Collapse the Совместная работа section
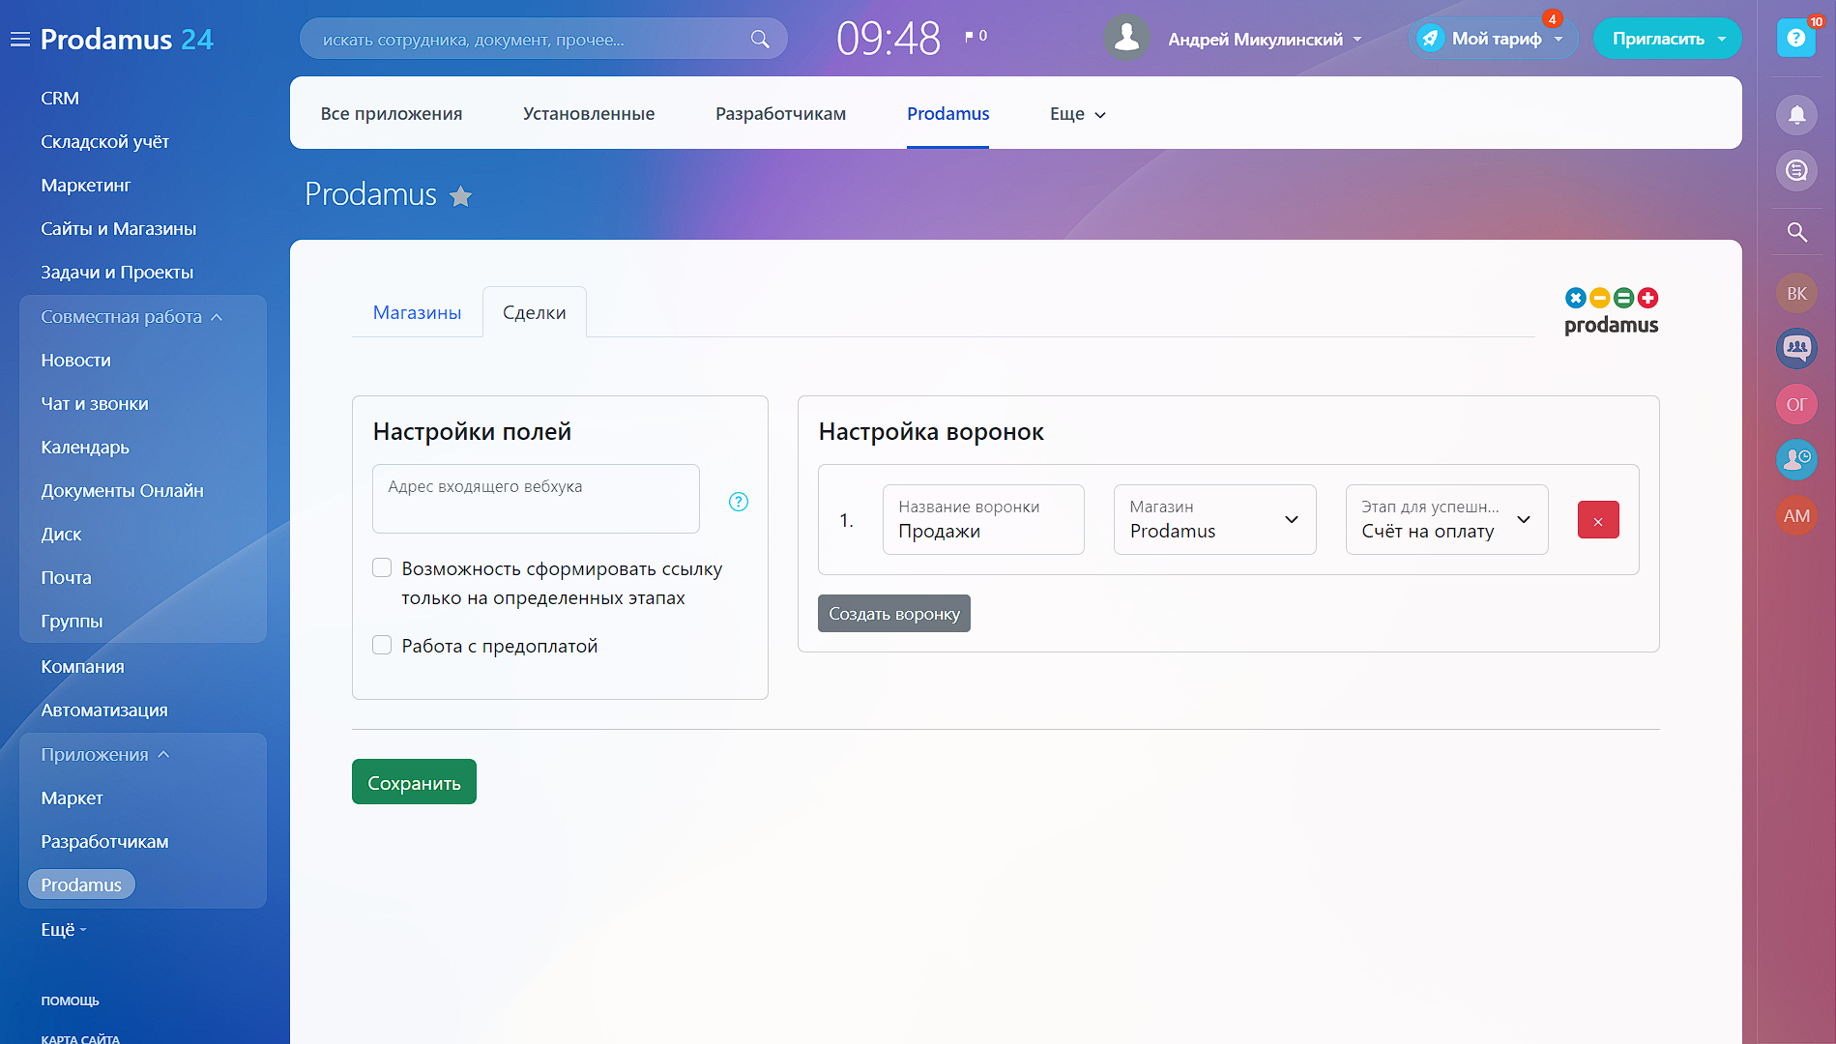1836x1044 pixels. click(131, 317)
